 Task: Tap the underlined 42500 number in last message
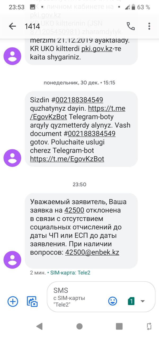pyautogui.click(x=74, y=210)
